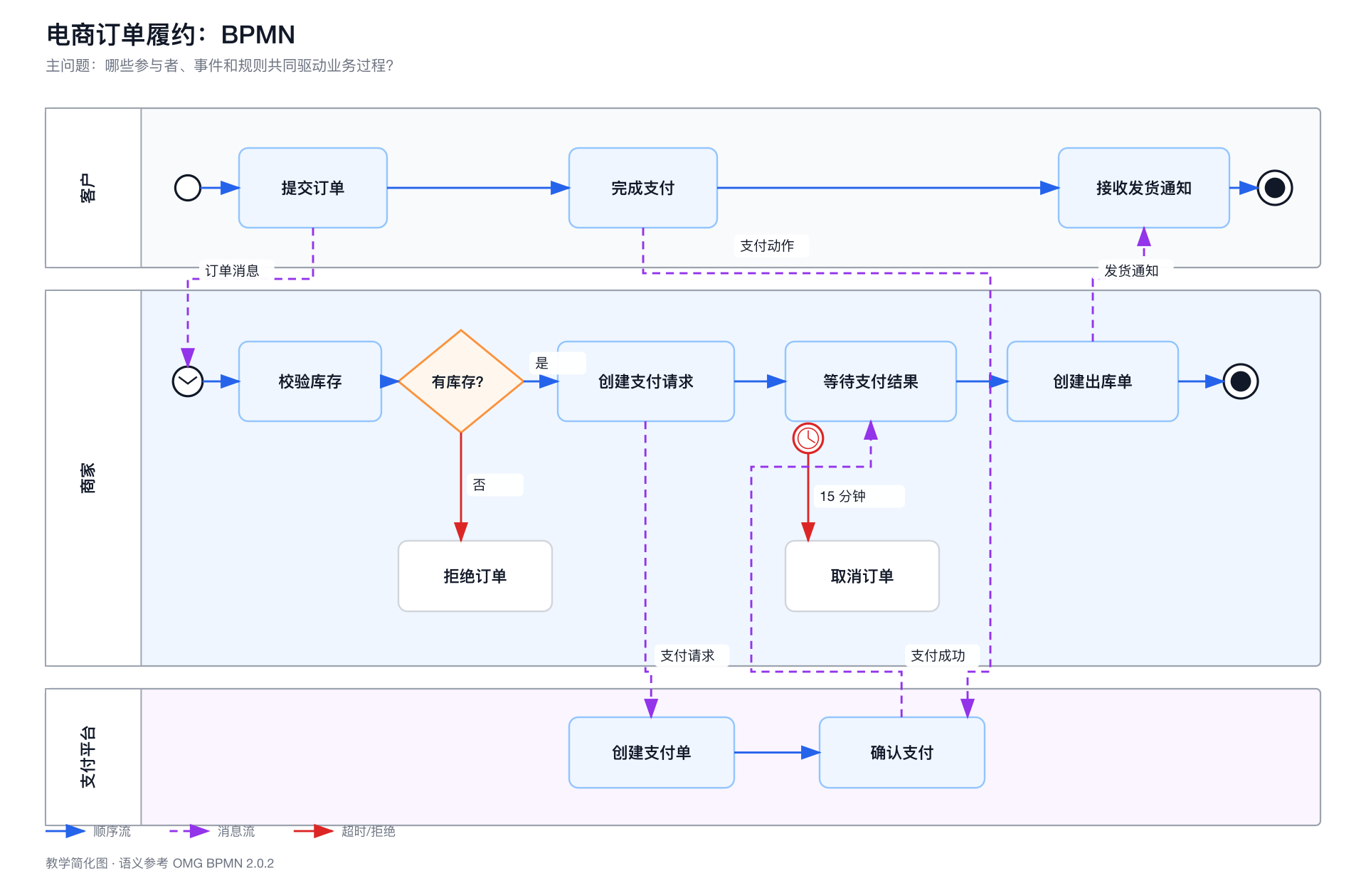
Task: Click the 商家 lane header
Action: click(93, 478)
